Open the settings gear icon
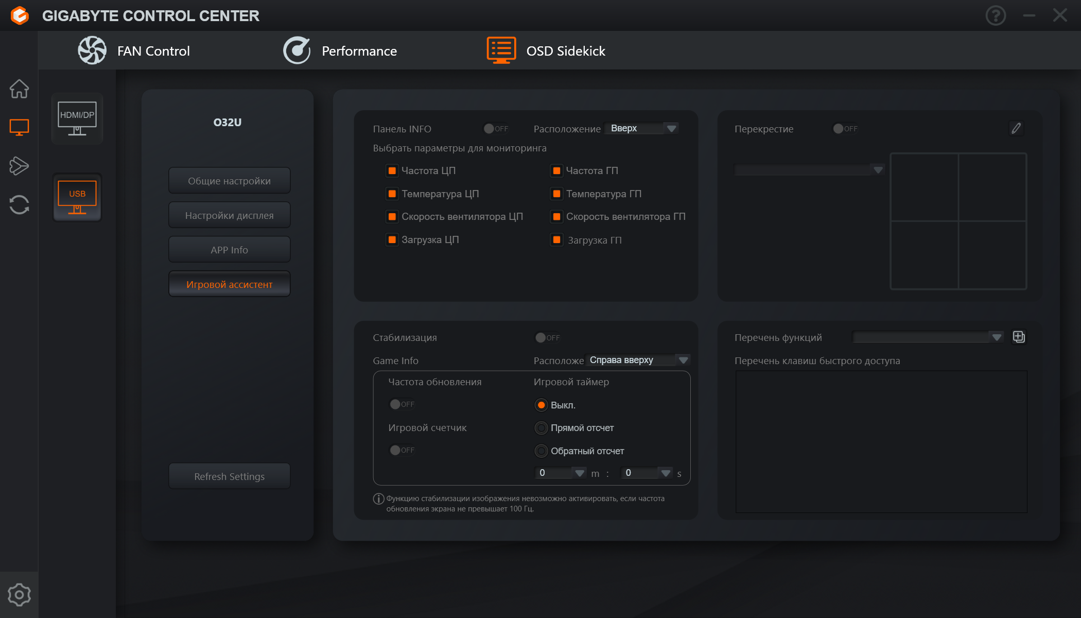The height and width of the screenshot is (618, 1081). click(x=19, y=595)
